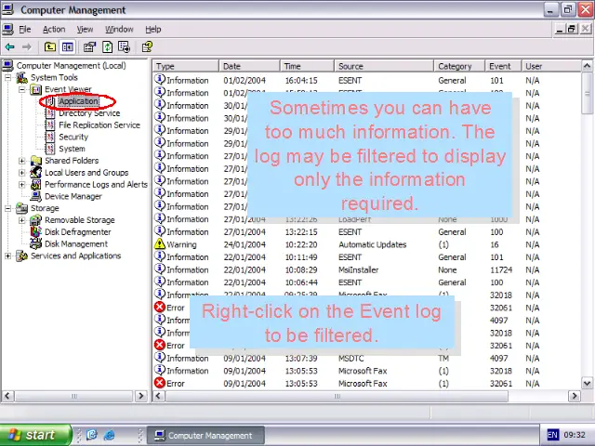The width and height of the screenshot is (595, 446).
Task: Click the tree pane horizontal scroll left arrow
Action: point(7,396)
